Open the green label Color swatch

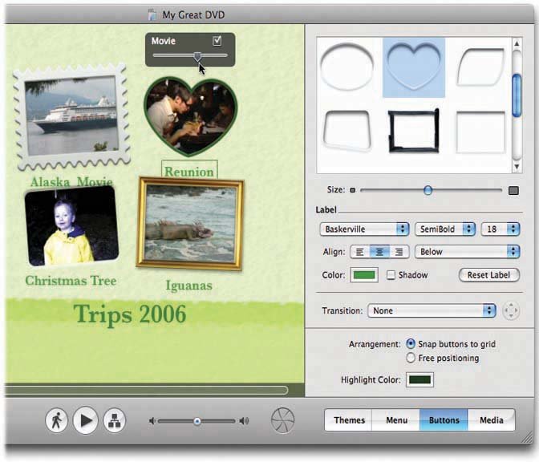(x=364, y=275)
